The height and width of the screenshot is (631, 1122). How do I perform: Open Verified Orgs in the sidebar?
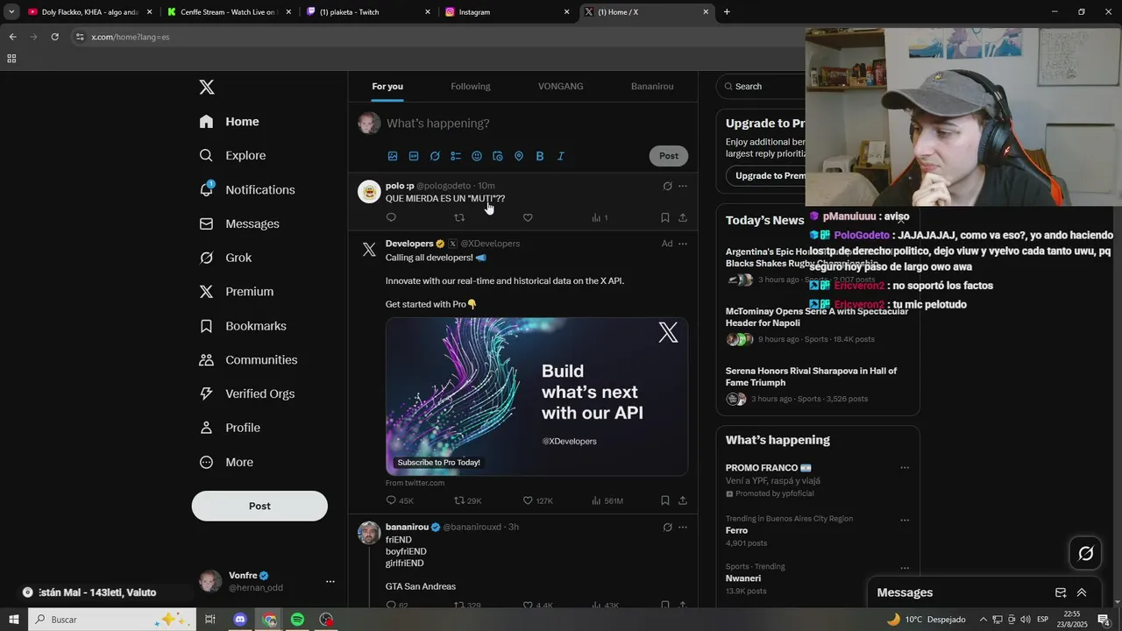click(247, 393)
